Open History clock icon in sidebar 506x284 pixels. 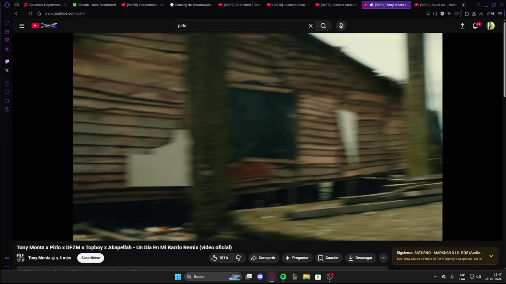click(x=7, y=92)
